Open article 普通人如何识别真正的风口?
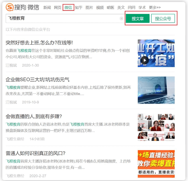 36,153
